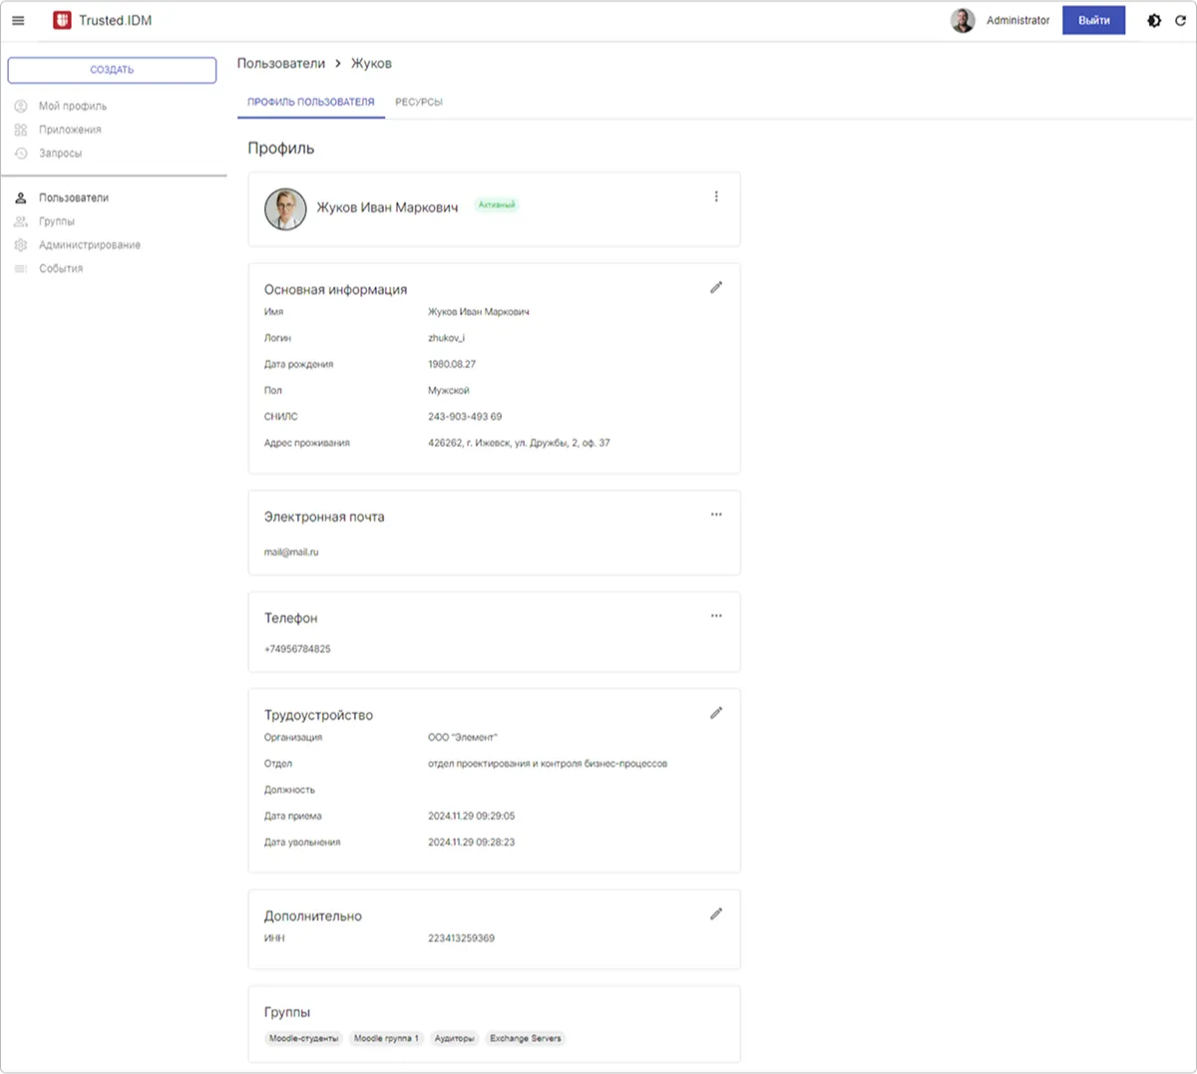The image size is (1197, 1074).
Task: Open Телефон more options menu
Action: point(715,616)
